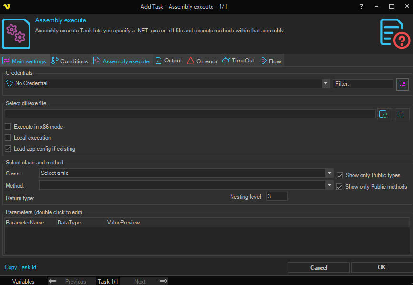The width and height of the screenshot is (413, 285).
Task: Click the help document icon in header
Action: pos(394,33)
